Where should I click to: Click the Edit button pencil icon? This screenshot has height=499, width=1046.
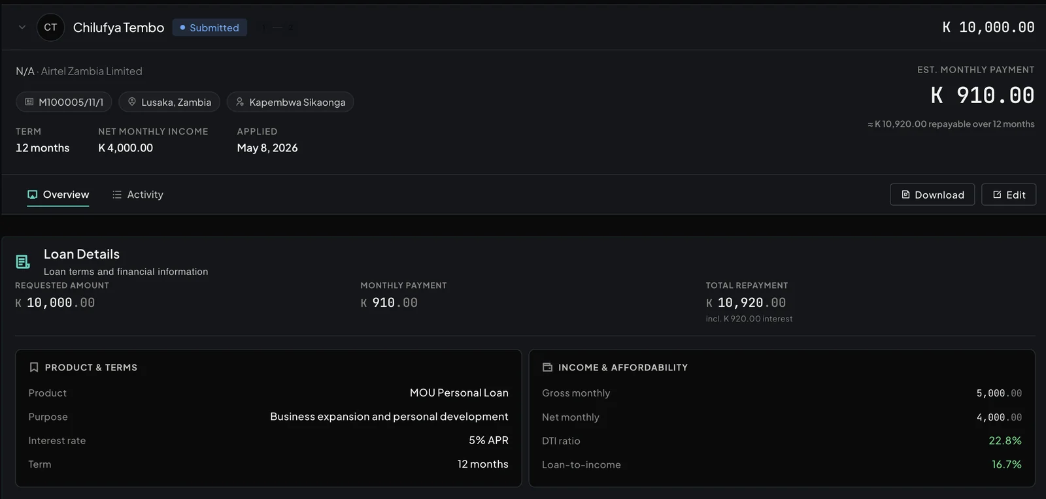[x=997, y=195]
